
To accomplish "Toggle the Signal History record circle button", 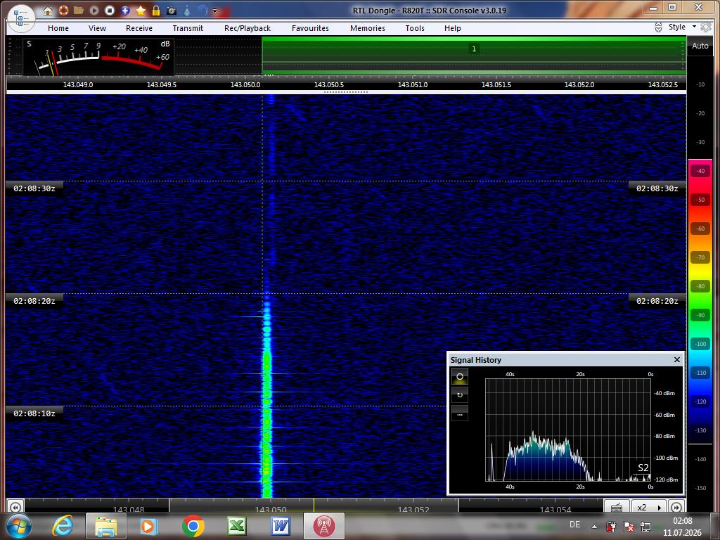I will click(460, 377).
